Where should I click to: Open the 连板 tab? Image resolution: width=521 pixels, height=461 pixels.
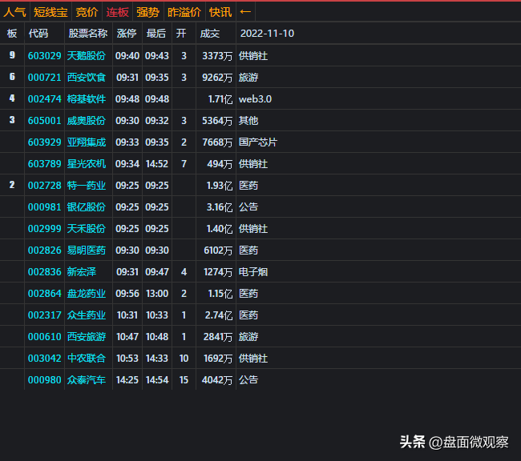tap(117, 12)
